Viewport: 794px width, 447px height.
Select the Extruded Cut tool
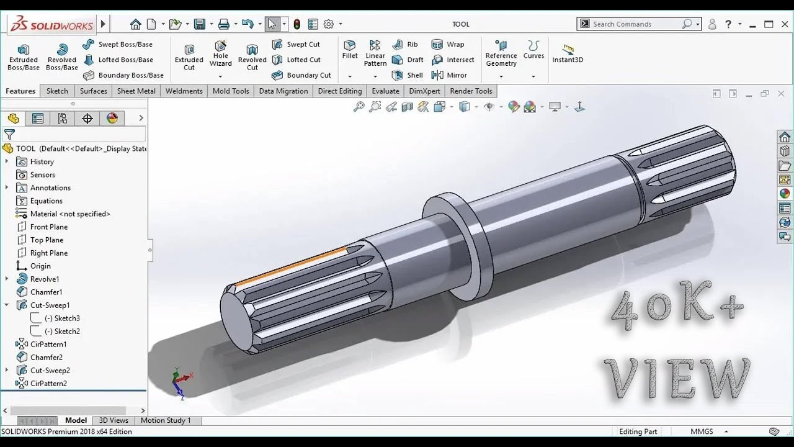pyautogui.click(x=189, y=58)
